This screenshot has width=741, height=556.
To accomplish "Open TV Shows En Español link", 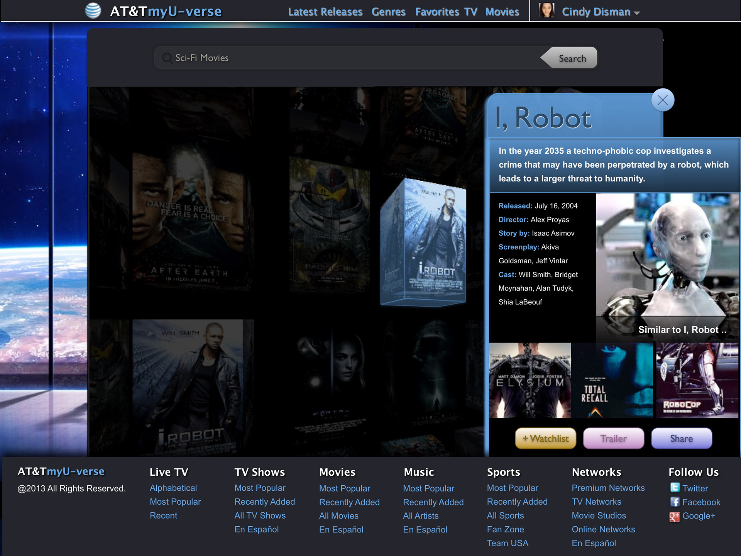I will click(257, 529).
